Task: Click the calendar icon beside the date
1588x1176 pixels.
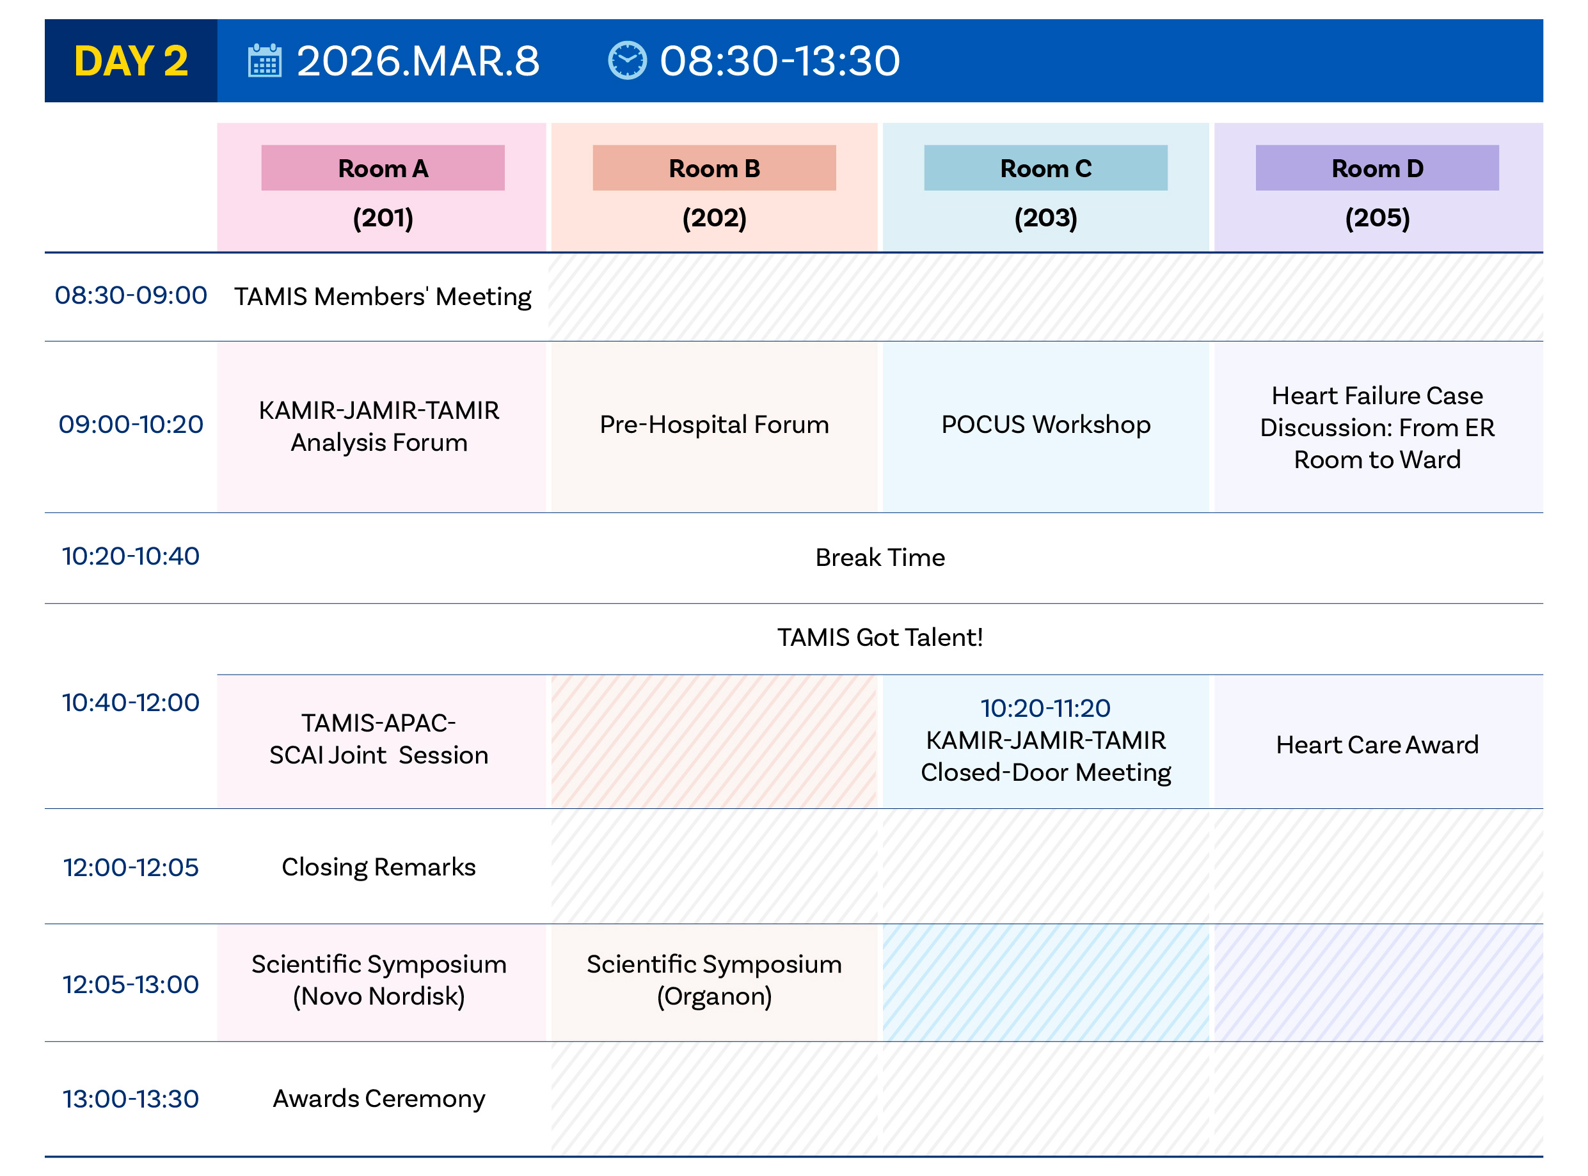Action: point(264,61)
